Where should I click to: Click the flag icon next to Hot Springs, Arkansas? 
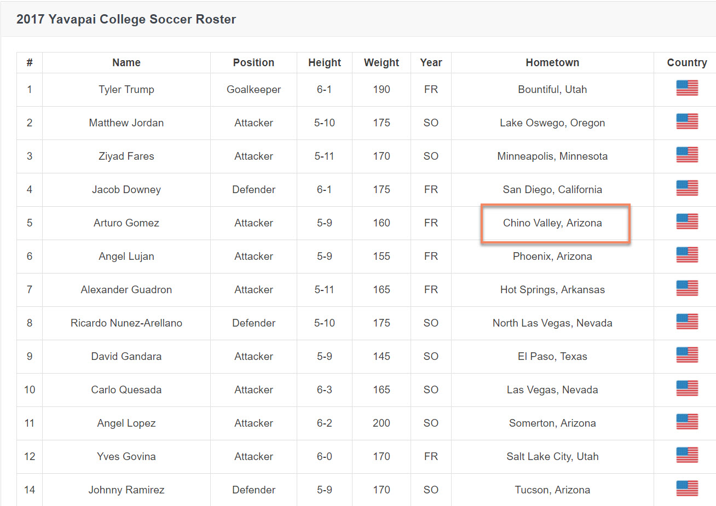[x=687, y=288]
